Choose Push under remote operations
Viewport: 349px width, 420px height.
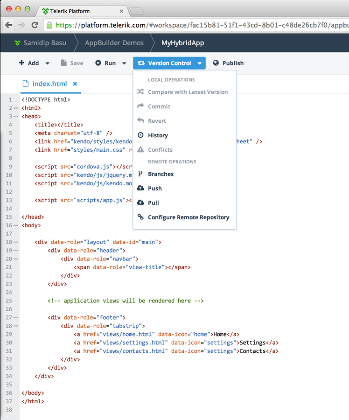coord(185,189)
